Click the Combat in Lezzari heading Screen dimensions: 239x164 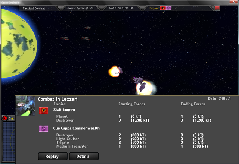[x=58, y=99]
